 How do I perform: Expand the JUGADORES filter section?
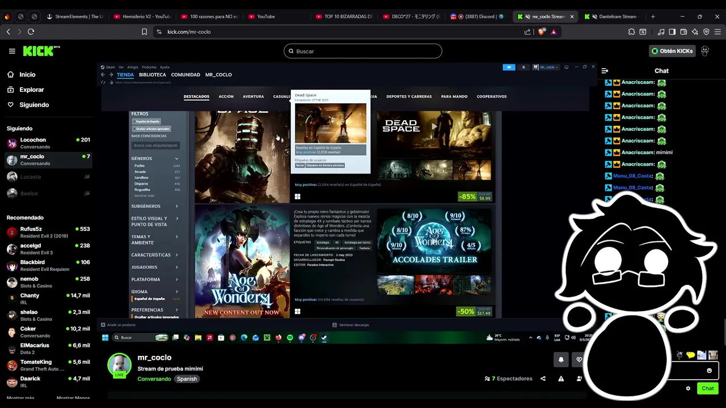pos(155,267)
